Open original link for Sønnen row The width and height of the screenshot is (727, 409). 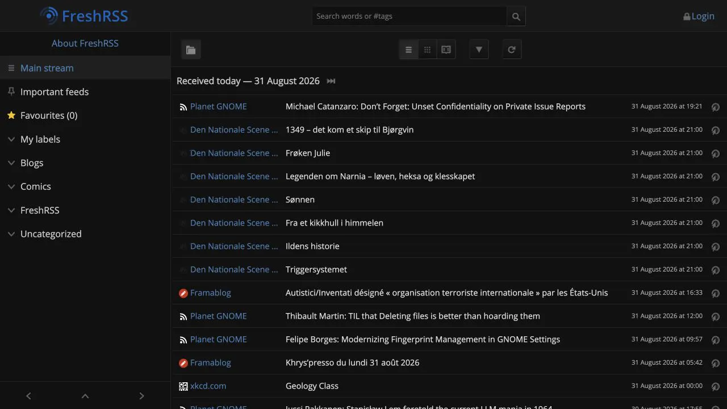(x=716, y=200)
